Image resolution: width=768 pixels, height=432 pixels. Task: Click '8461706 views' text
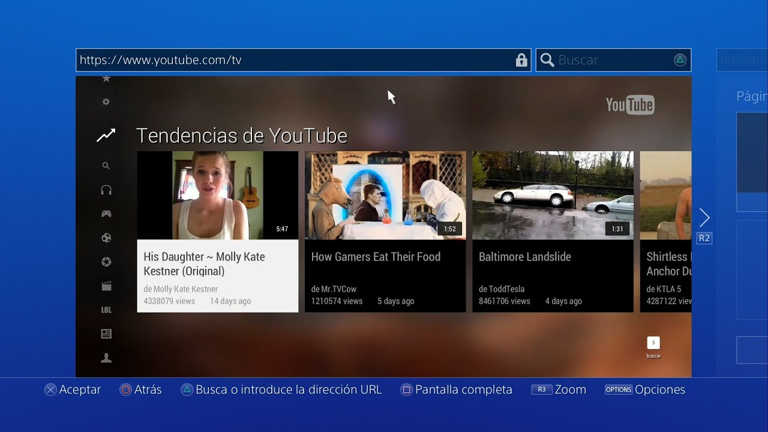click(x=505, y=301)
